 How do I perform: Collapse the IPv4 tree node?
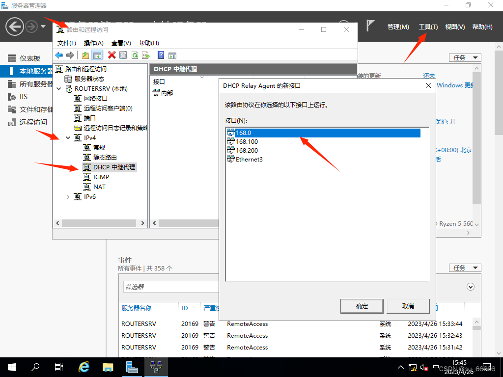(x=68, y=138)
